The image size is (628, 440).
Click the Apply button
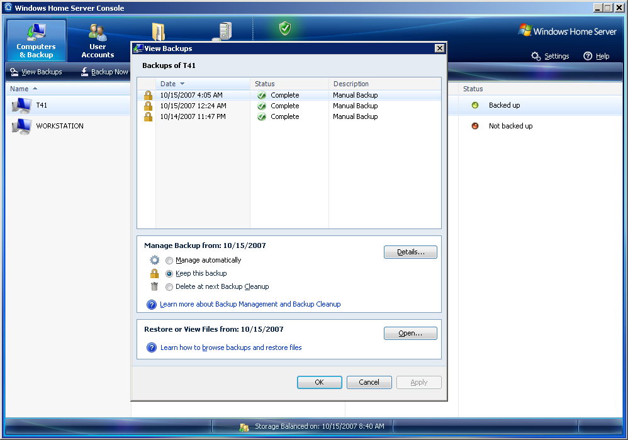(419, 382)
